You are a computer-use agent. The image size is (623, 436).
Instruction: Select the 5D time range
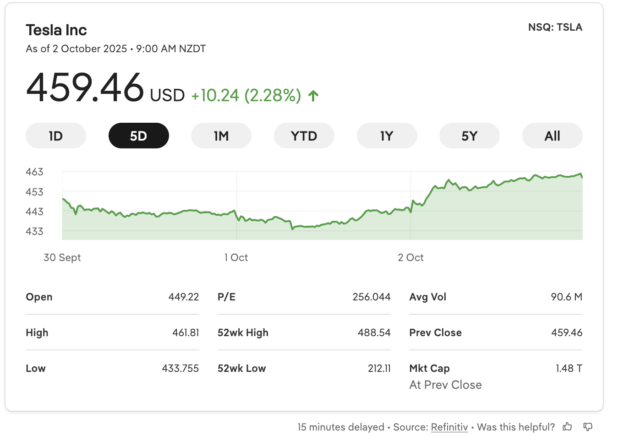[x=138, y=136]
